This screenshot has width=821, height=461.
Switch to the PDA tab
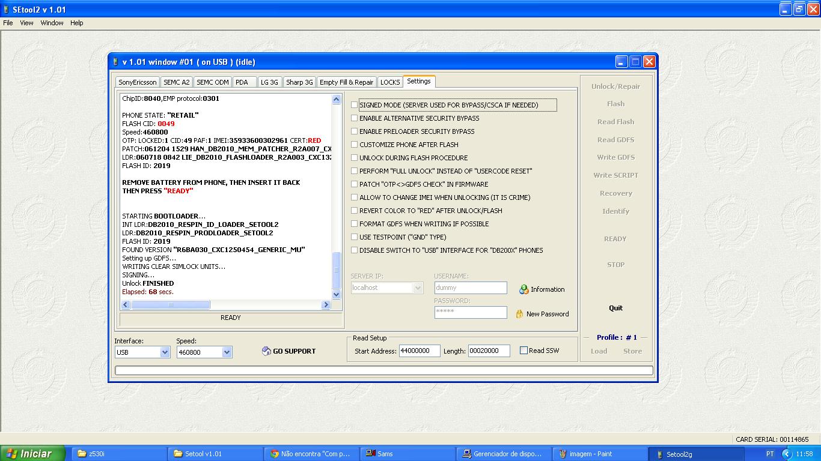point(245,82)
